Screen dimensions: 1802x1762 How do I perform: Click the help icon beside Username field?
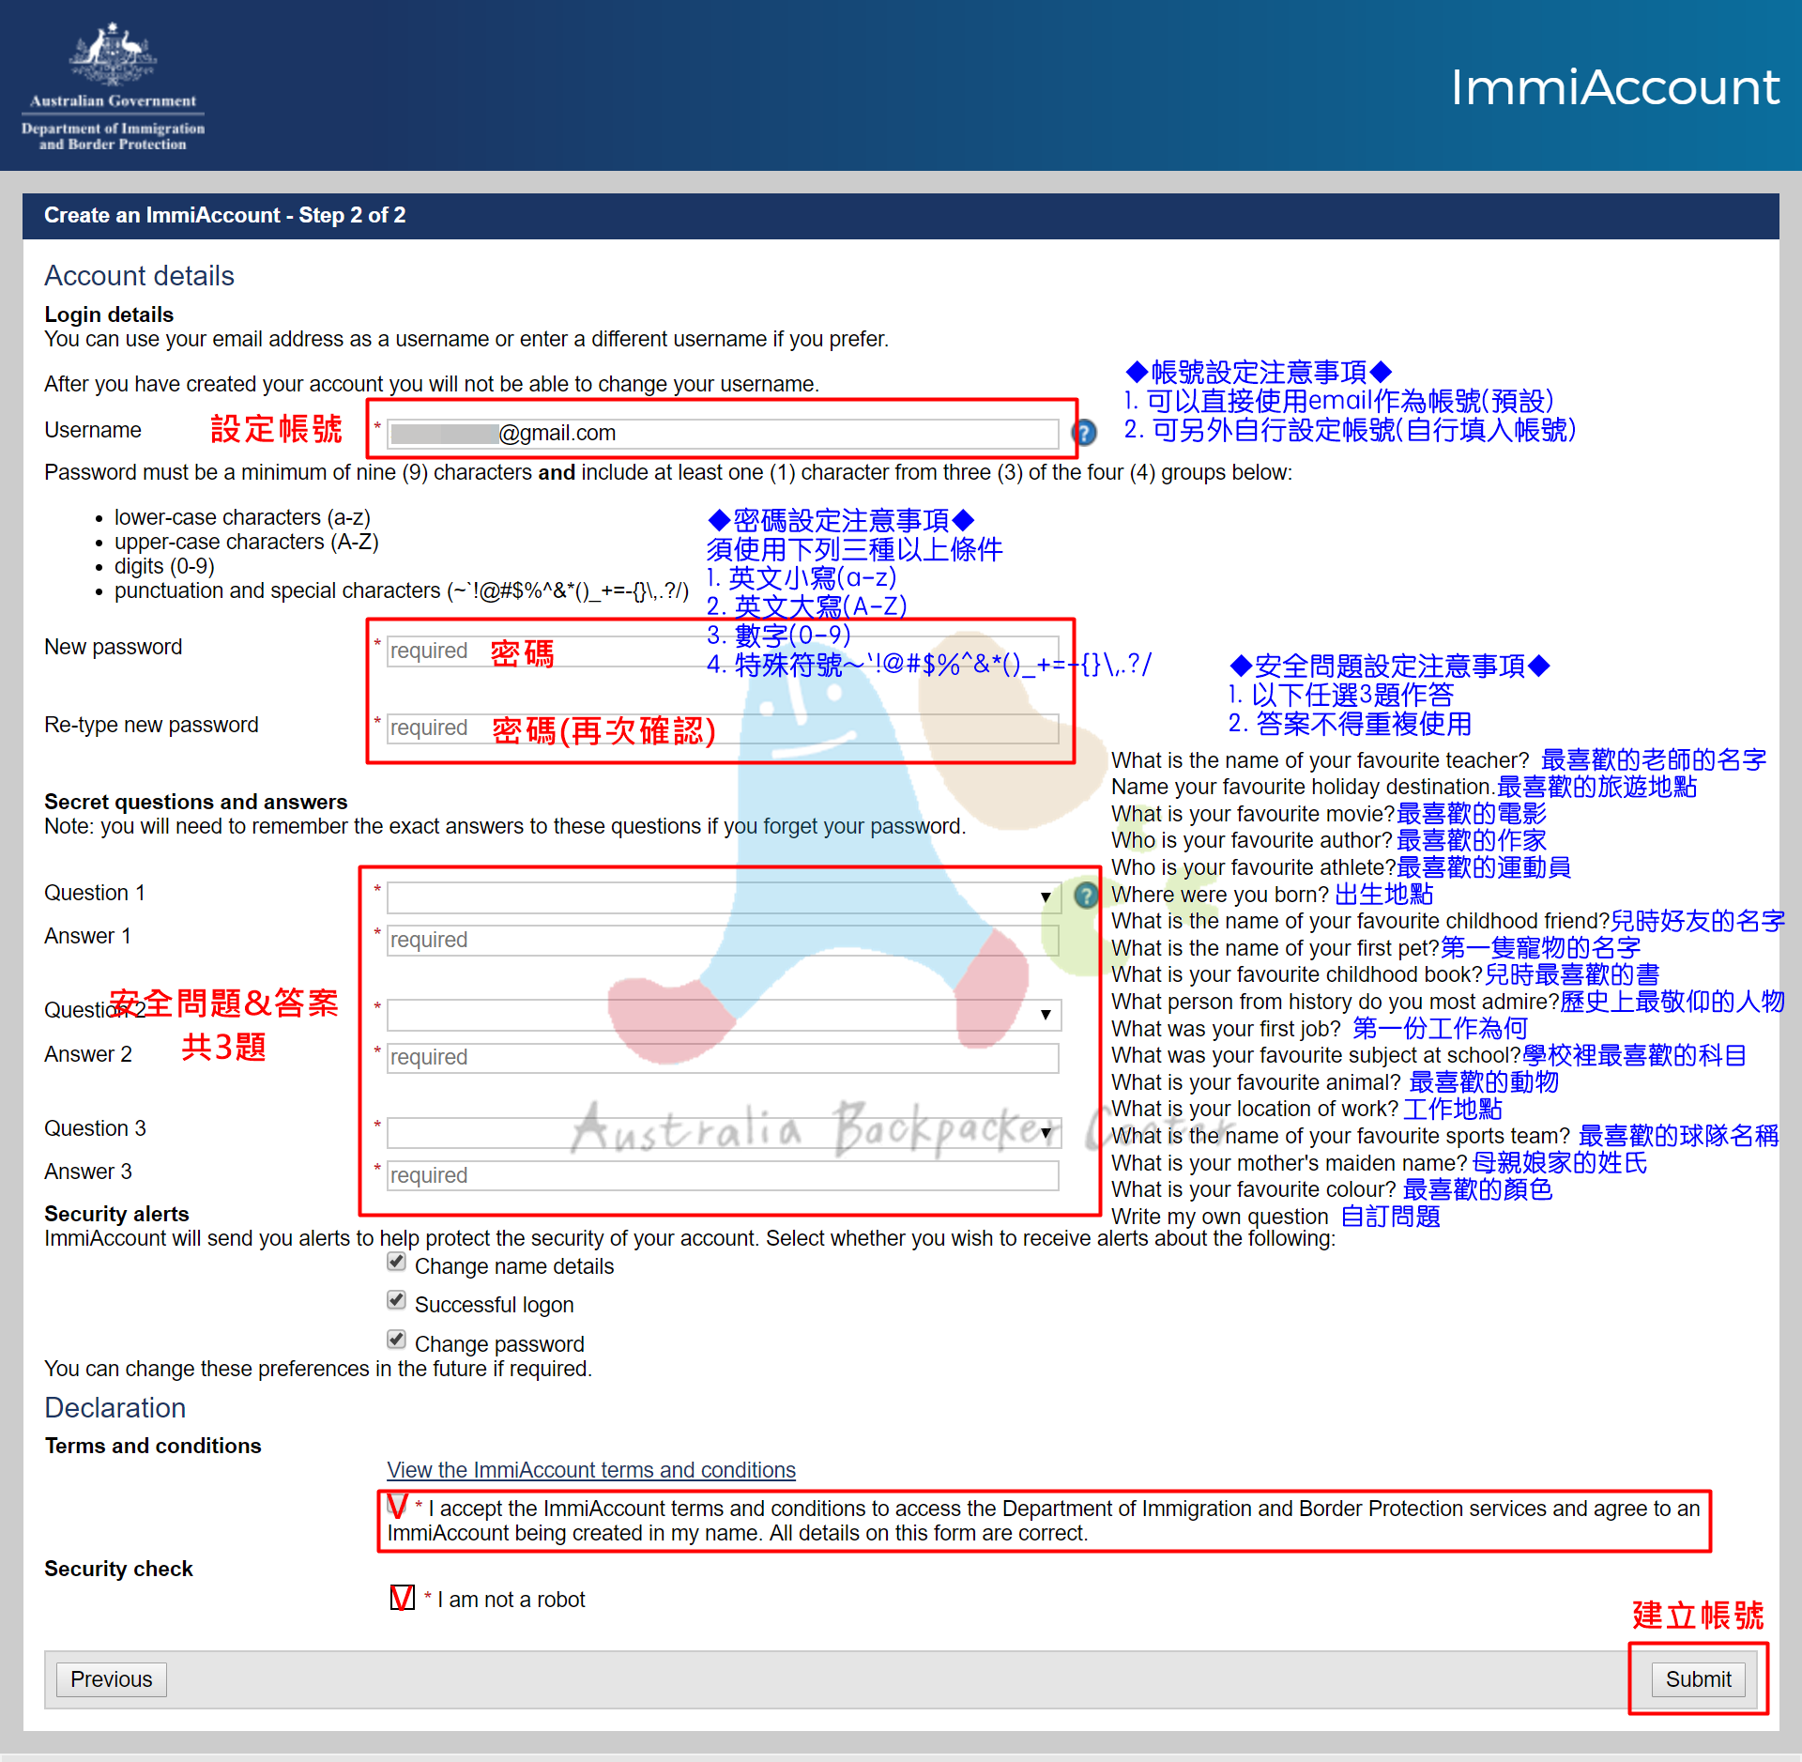[1084, 433]
